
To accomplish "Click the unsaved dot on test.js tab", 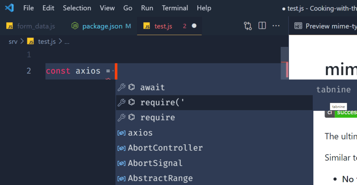I will (x=194, y=26).
